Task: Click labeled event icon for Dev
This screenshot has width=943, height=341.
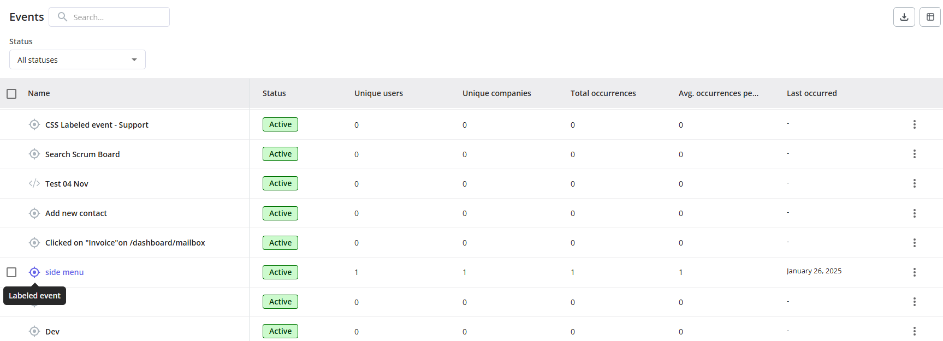Action: click(34, 331)
